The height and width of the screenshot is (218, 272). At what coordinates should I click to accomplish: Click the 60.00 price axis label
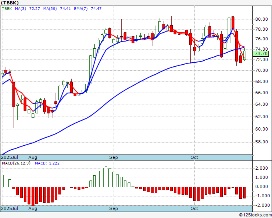click(262, 129)
